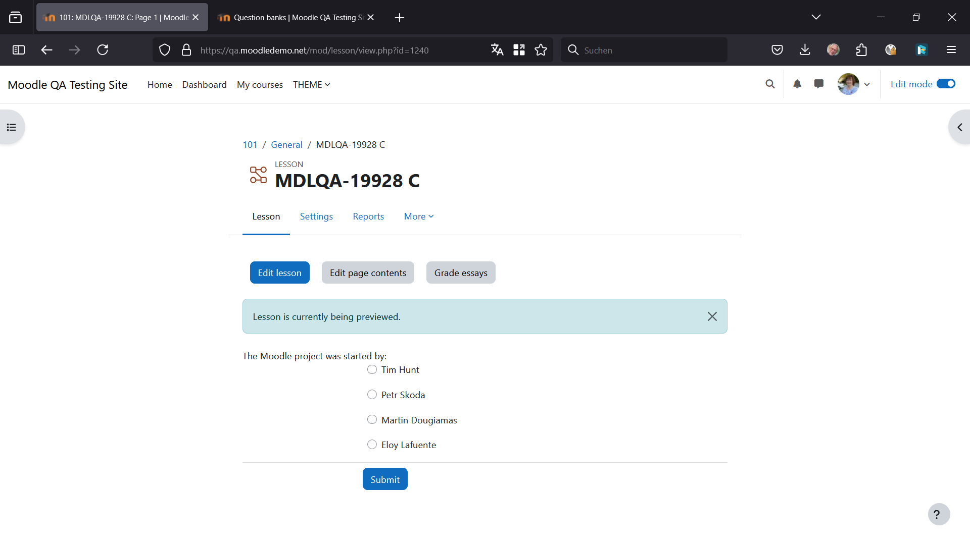Select the Tim Hunt answer

pyautogui.click(x=372, y=369)
